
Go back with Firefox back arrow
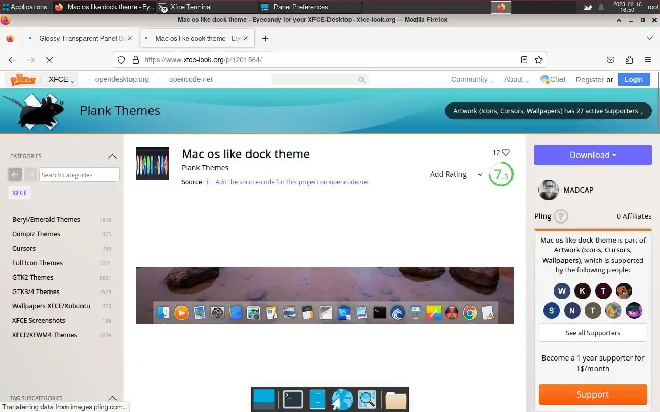(x=12, y=60)
